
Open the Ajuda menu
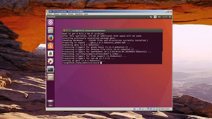coord(86,14)
